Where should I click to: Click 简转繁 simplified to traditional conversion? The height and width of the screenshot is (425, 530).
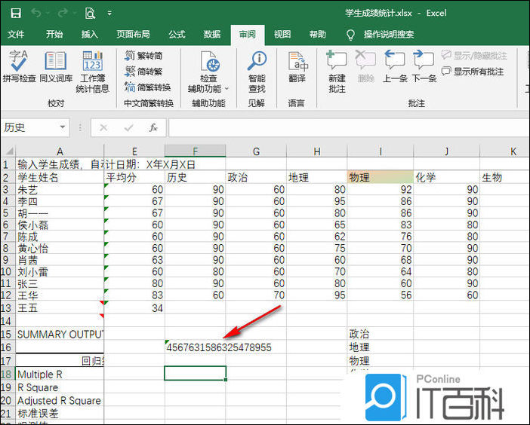coord(143,72)
